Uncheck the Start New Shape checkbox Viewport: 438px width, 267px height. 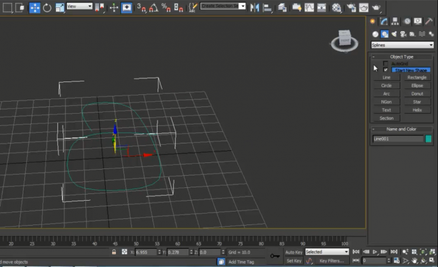(385, 70)
